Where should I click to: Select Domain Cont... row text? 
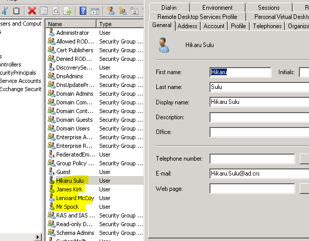click(x=75, y=111)
